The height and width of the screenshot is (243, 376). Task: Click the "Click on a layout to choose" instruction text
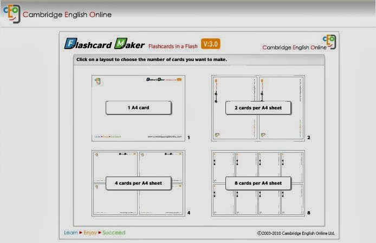[x=152, y=59]
